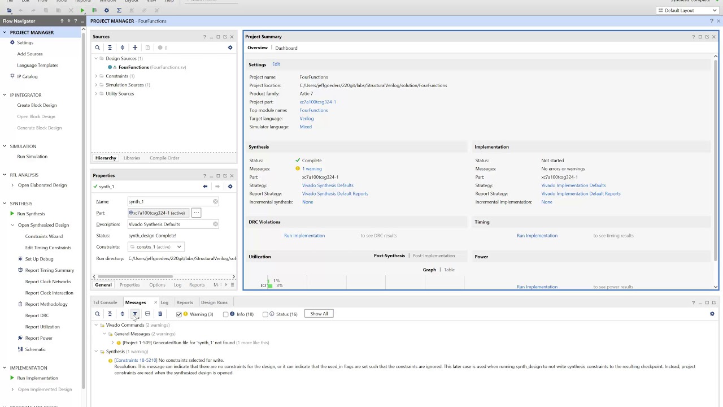Switch Sources view to Compile Order tab
This screenshot has height=407, width=723.
click(x=164, y=158)
